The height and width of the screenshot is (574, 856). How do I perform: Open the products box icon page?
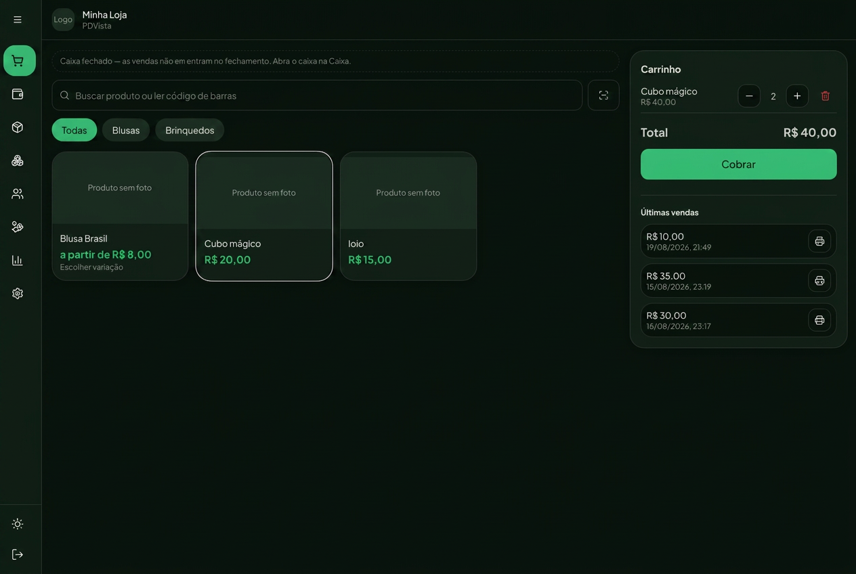(18, 127)
